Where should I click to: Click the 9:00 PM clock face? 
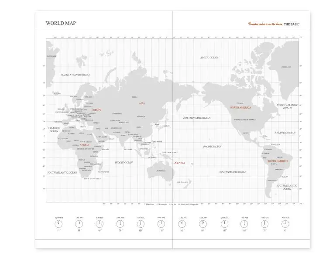click(161, 224)
